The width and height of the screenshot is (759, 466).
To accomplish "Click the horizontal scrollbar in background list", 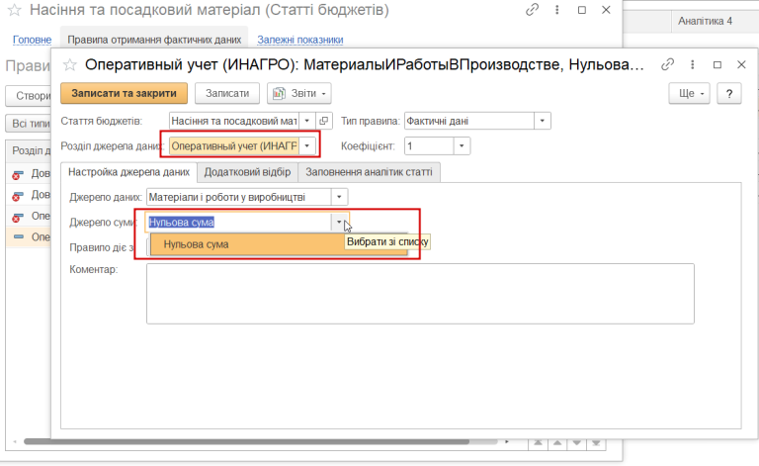I will (x=246, y=442).
